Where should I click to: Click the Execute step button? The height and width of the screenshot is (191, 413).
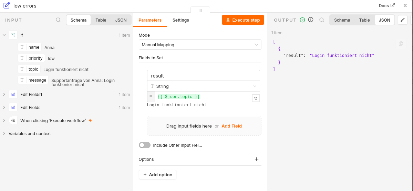[243, 20]
